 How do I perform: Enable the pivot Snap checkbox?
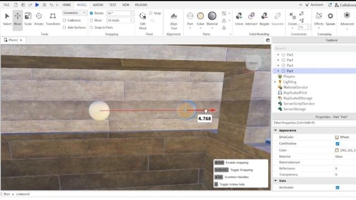click(x=151, y=13)
